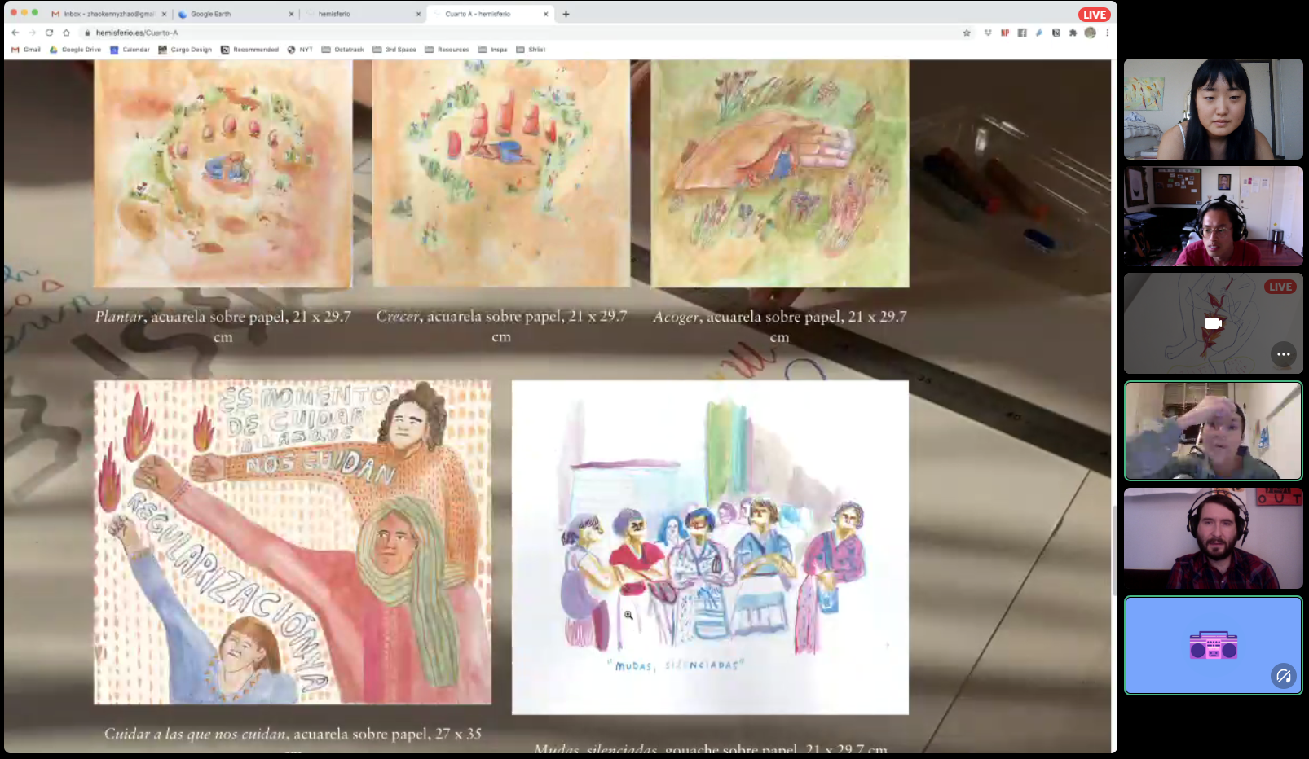Go forward to the next page

coord(32,33)
